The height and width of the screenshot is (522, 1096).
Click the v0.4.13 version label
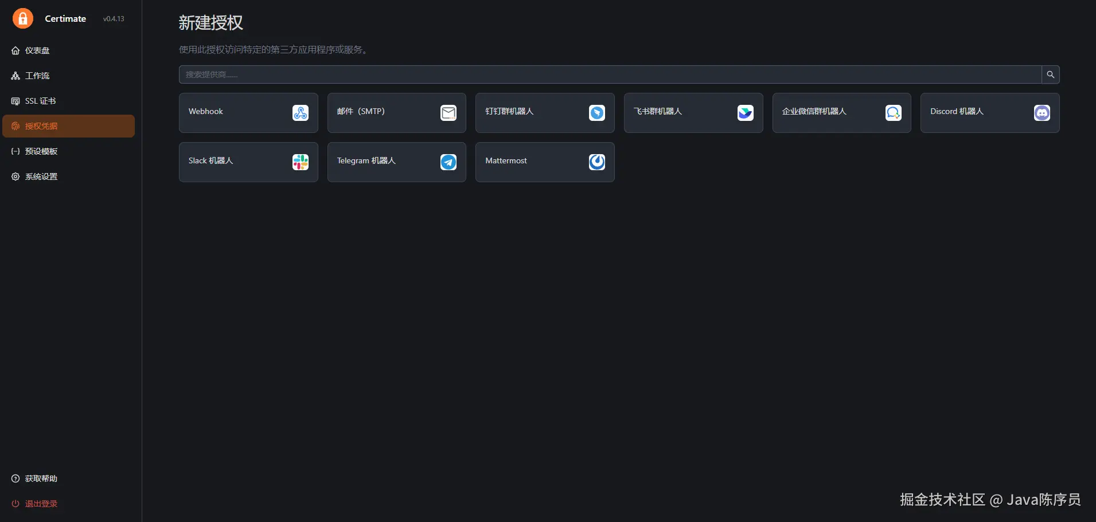pos(114,19)
